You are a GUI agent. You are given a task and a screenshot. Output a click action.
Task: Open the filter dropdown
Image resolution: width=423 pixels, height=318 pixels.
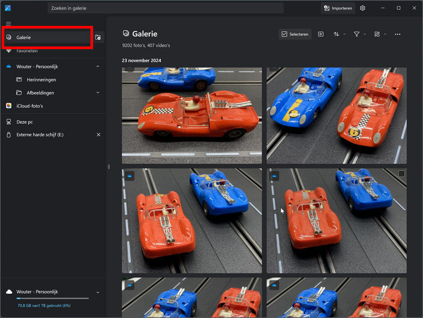point(360,34)
